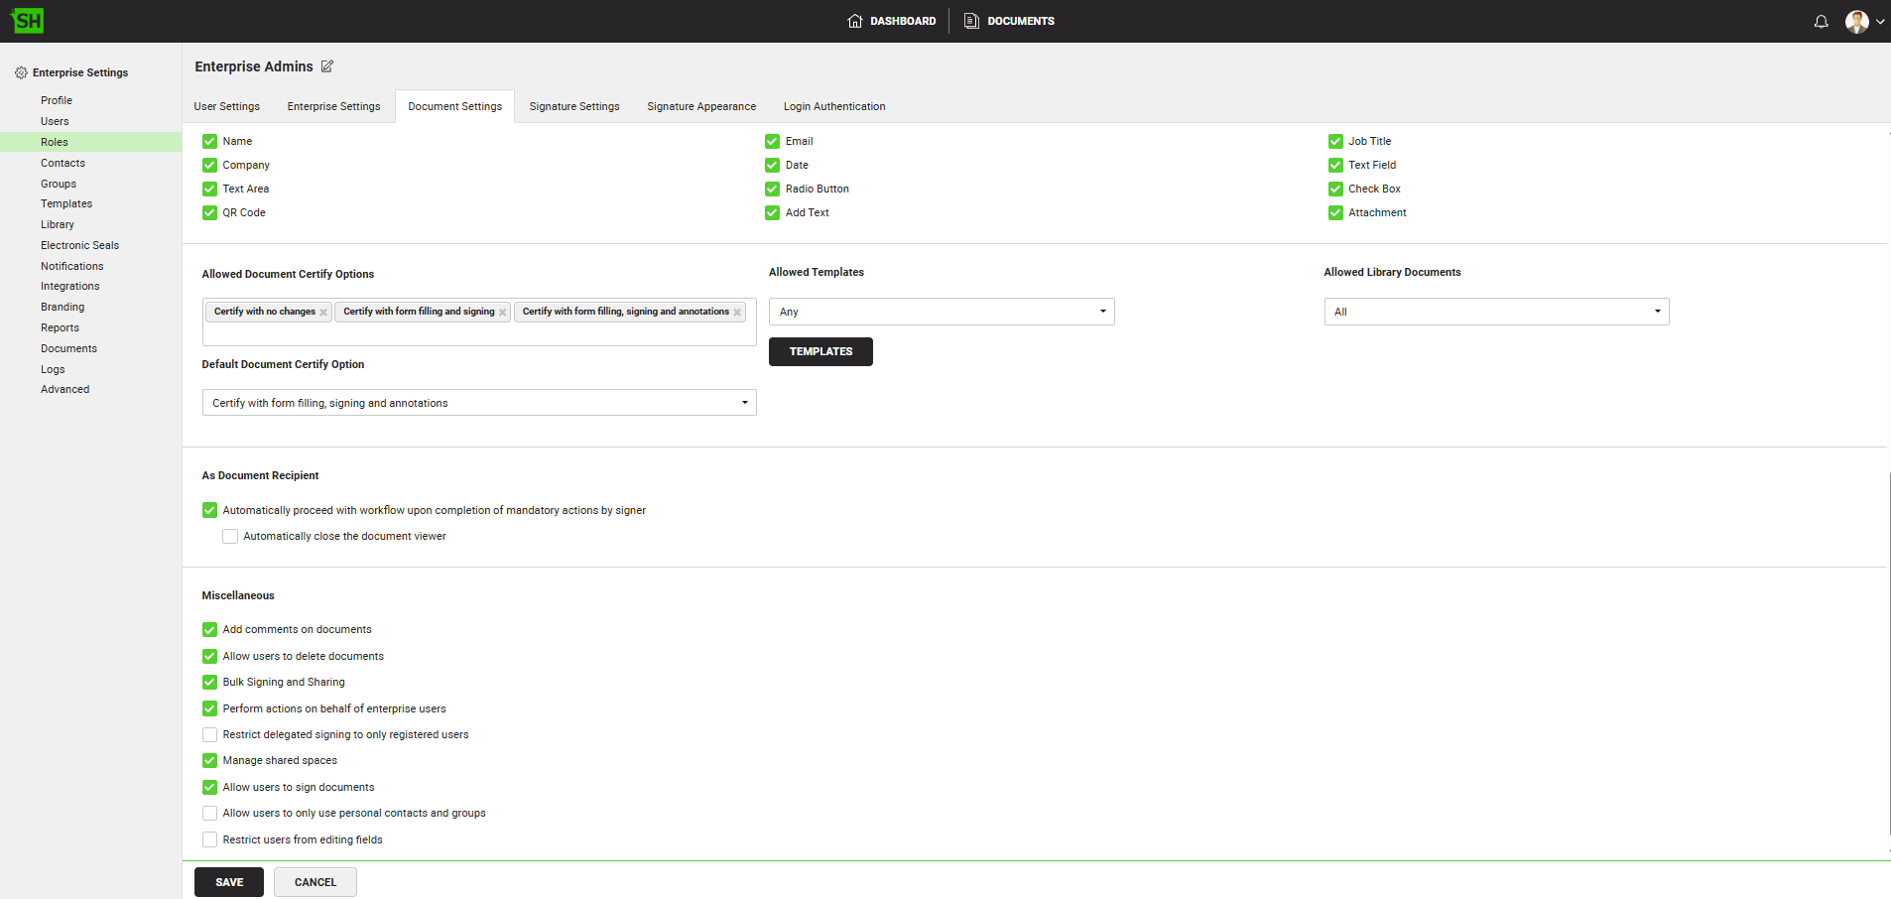Expand the Allowed Templates dropdown

941,312
